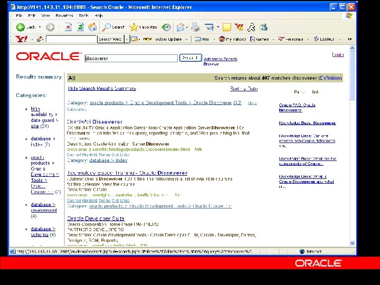The height and width of the screenshot is (285, 380).
Task: Expand the Edit button dropdown arrow
Action: point(217,27)
